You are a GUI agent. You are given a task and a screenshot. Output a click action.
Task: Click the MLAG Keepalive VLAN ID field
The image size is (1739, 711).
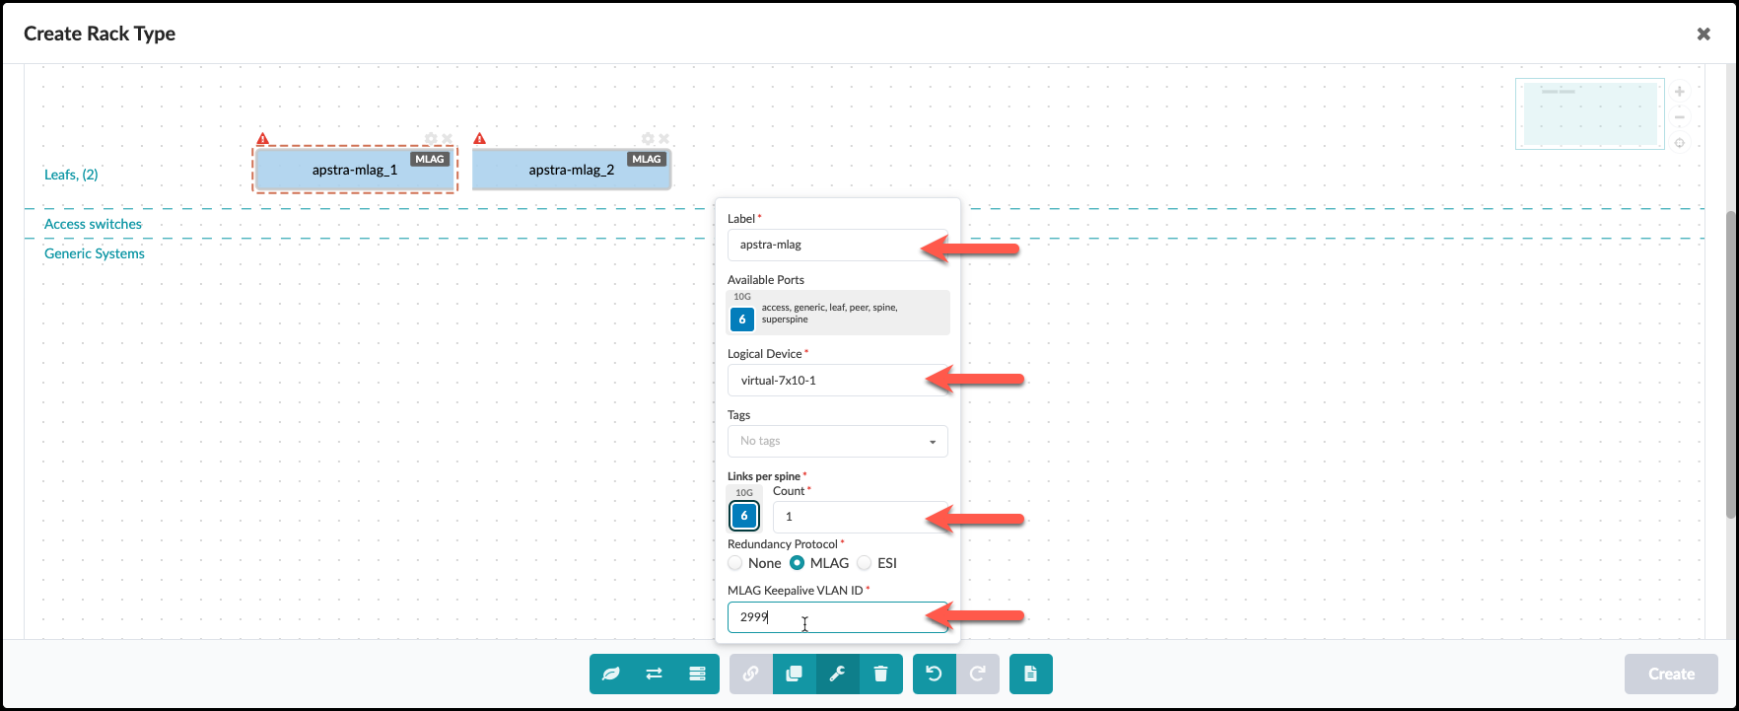837,617
